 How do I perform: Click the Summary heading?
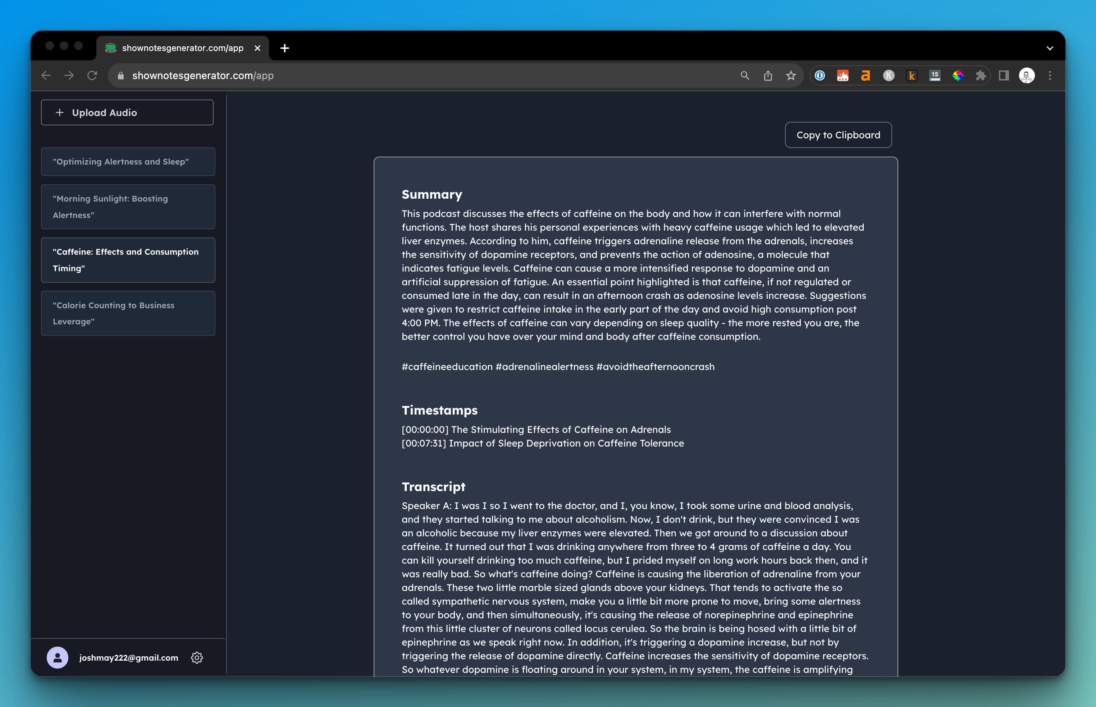pos(431,194)
